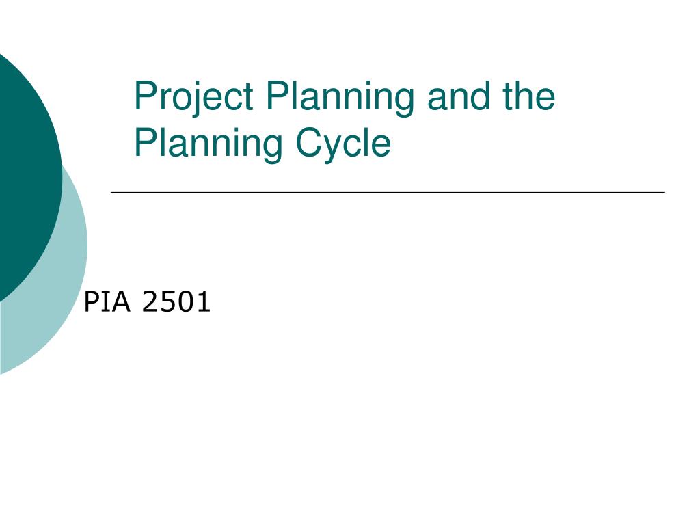Select the first-line word "Planning" in title
This screenshot has height=525, width=700.
click(x=340, y=98)
